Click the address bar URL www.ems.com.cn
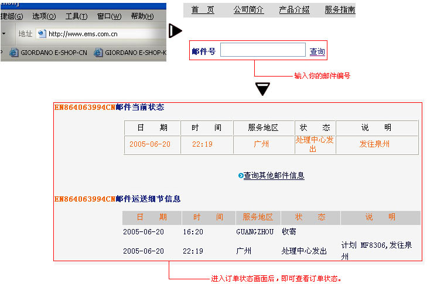Screen dimensions: 444x284 (83, 34)
